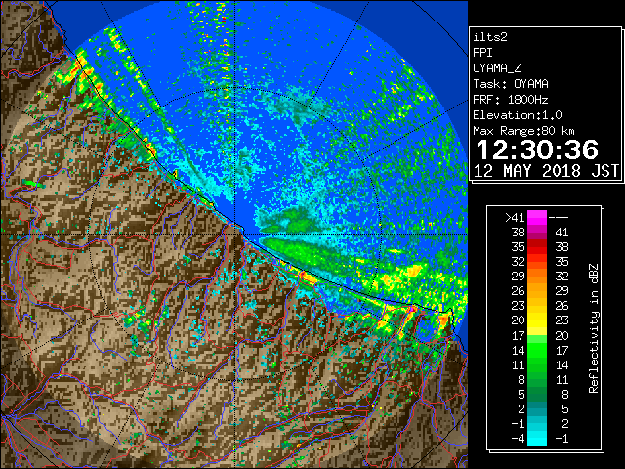The width and height of the screenshot is (625, 469).
Task: Select the 'OYAMA_Z' product label
Action: click(497, 68)
